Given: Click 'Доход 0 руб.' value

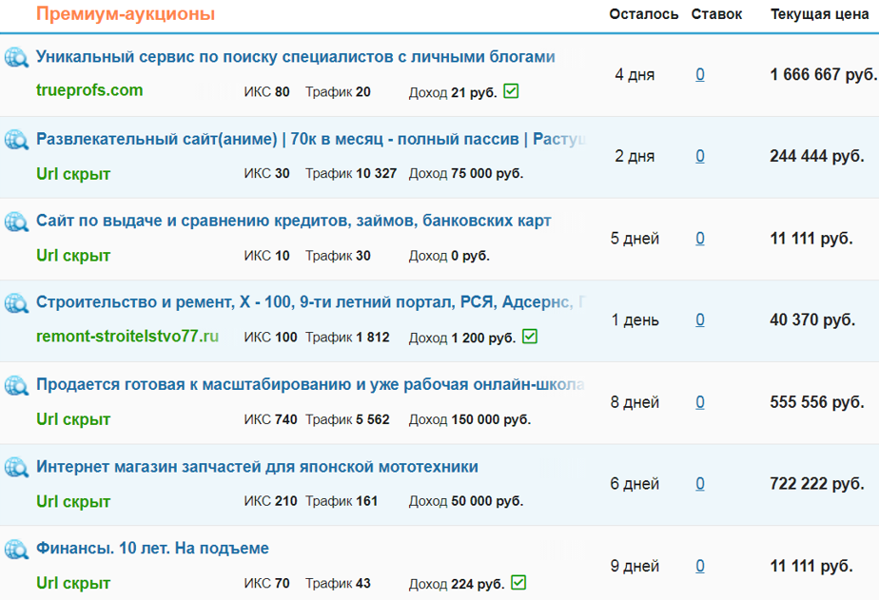Looking at the screenshot, I should point(449,256).
